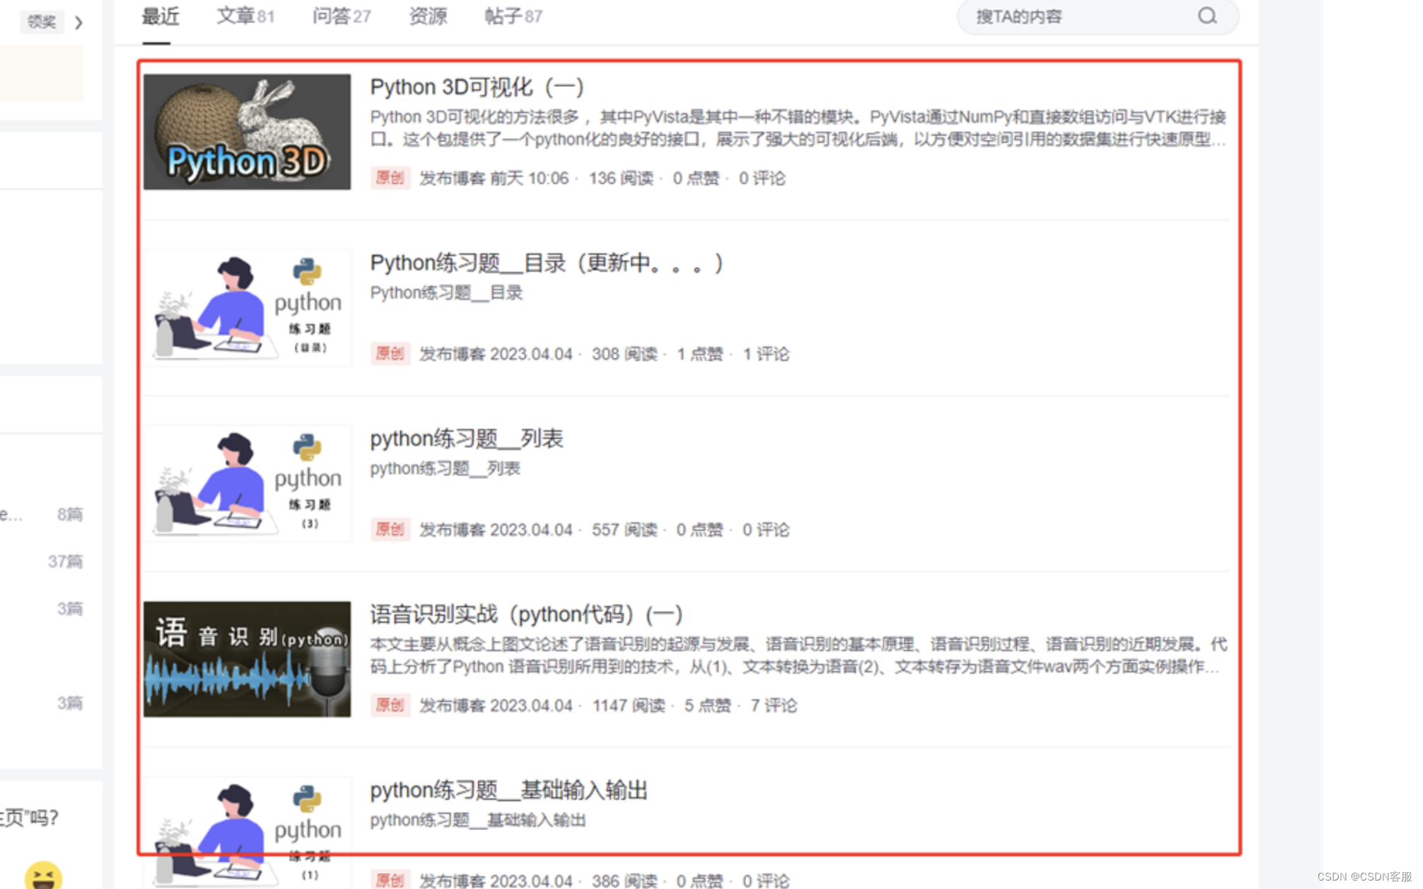Expand the chevron next to 领奖
The height and width of the screenshot is (889, 1423).
(79, 23)
